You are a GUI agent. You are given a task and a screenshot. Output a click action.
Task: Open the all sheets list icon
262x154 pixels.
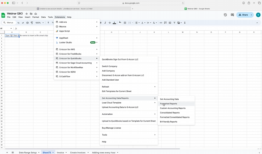point(13,152)
